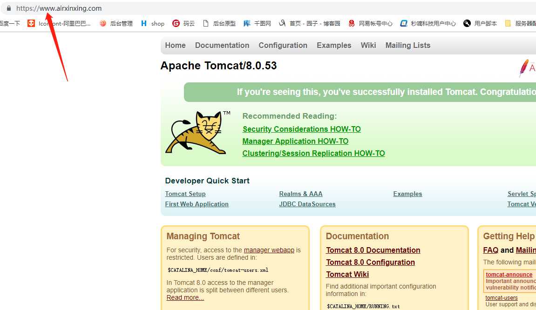This screenshot has width=536, height=310.
Task: Click the Apache Tomcat/8.0.53 heading
Action: pyautogui.click(x=218, y=66)
